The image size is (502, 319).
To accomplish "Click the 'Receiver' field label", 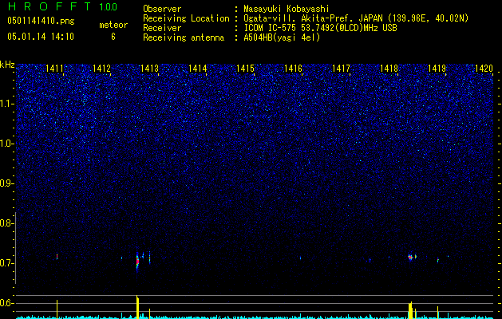I will click(162, 28).
